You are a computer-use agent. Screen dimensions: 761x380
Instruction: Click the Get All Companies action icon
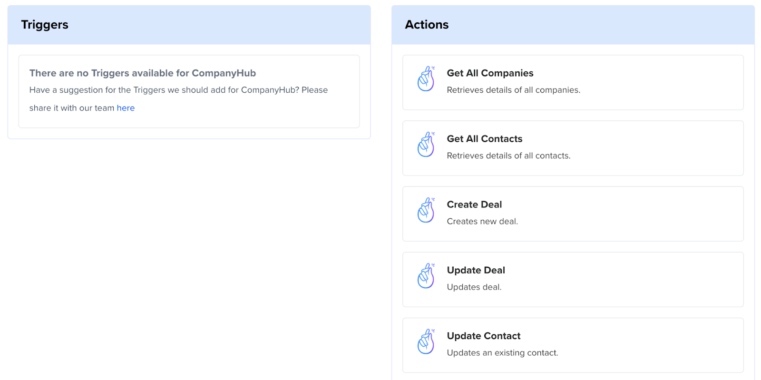[x=426, y=79]
